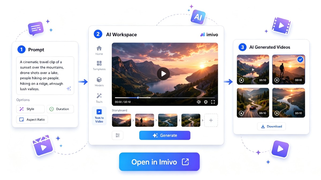Click the Open in Imivo button
This screenshot has width=321, height=180.
pos(159,162)
